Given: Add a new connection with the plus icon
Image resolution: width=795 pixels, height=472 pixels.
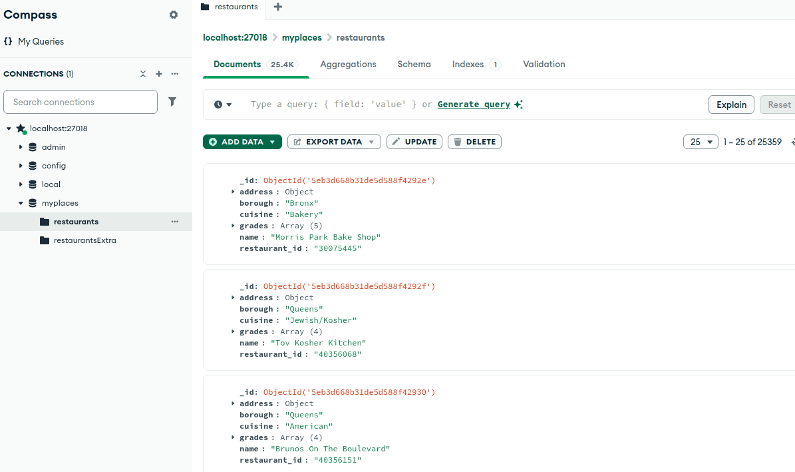Looking at the screenshot, I should point(158,74).
